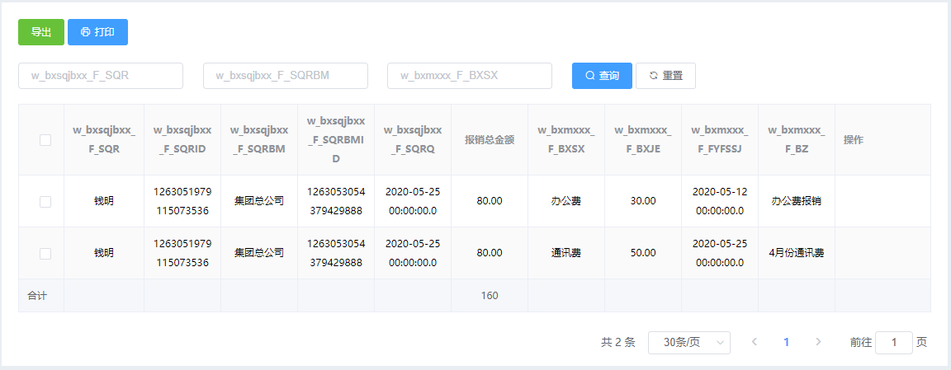Click the w_bxsqjbxx_F_SQRQ column header
The height and width of the screenshot is (370, 951).
pos(413,140)
